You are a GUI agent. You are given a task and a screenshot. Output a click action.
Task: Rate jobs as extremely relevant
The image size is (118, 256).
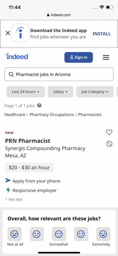pyautogui.click(x=103, y=234)
